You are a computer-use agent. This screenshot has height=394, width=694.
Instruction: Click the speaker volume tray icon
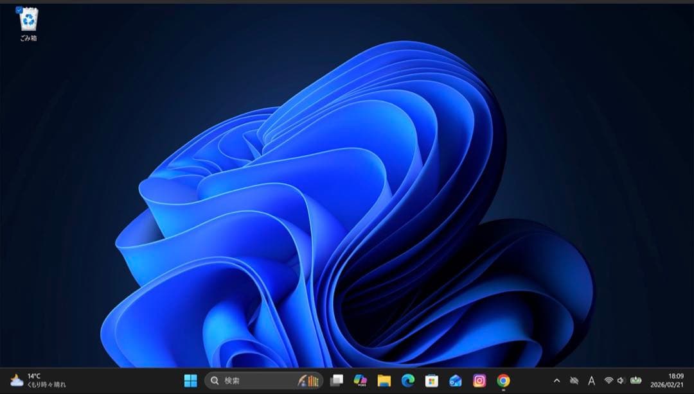click(621, 381)
